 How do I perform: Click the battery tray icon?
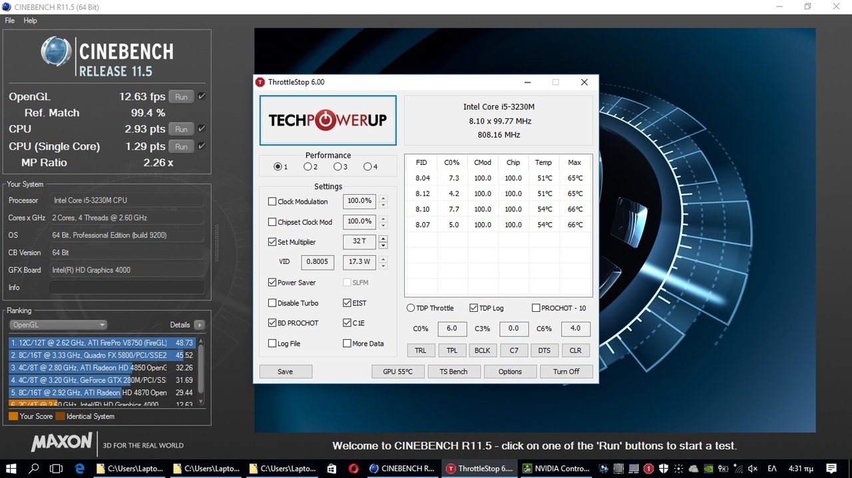(x=723, y=468)
